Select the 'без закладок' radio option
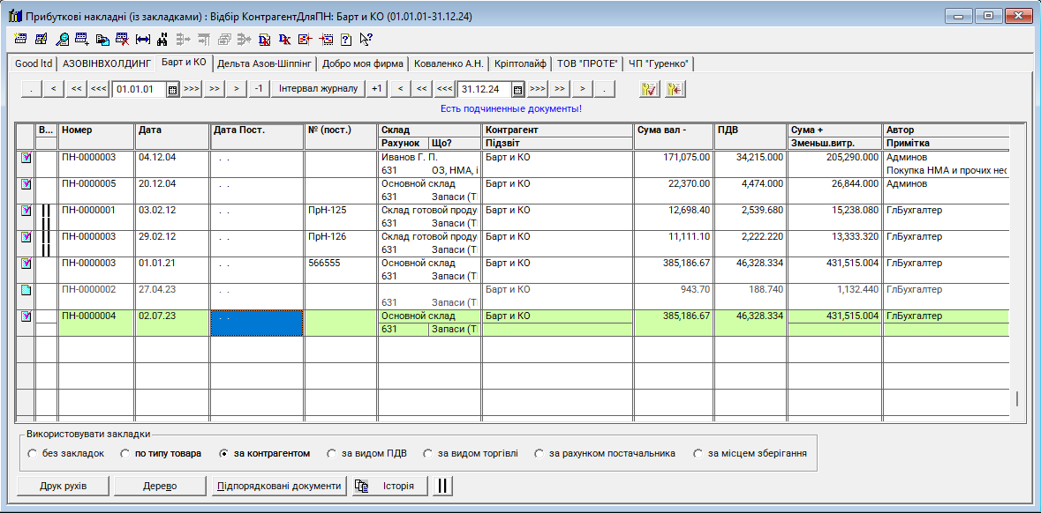1041x513 pixels. [x=33, y=454]
